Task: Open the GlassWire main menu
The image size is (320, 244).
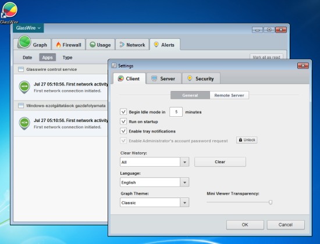Action: coord(28,28)
